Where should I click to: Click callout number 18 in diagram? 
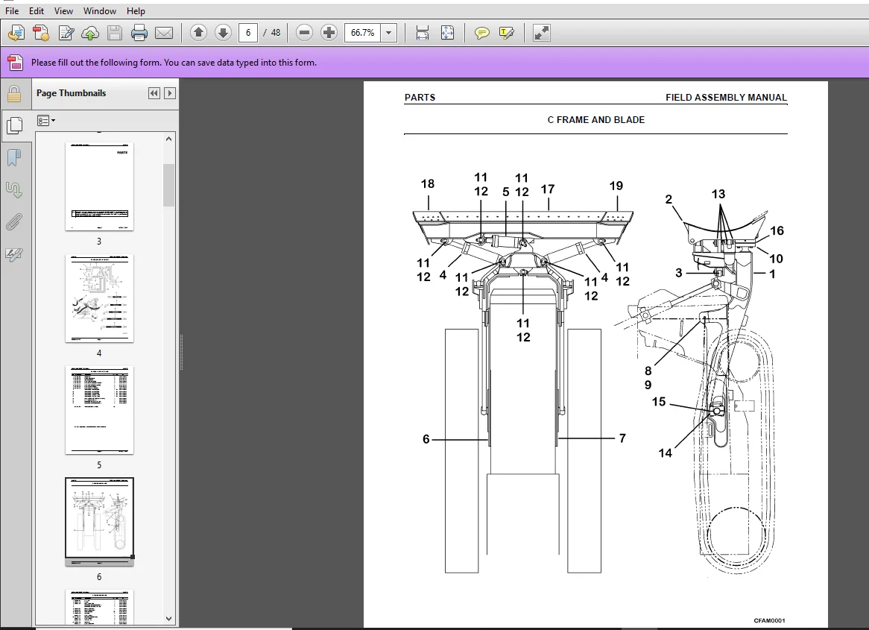tap(427, 184)
